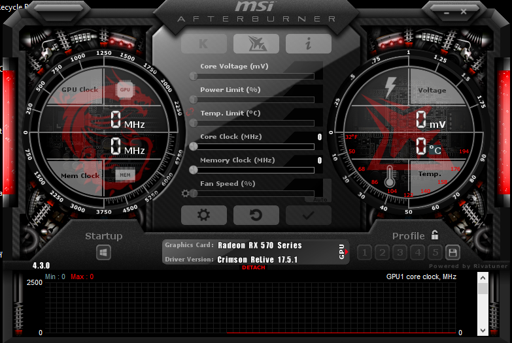The width and height of the screenshot is (512, 343).
Task: Click the Core Clock slider handle
Action: point(194,147)
